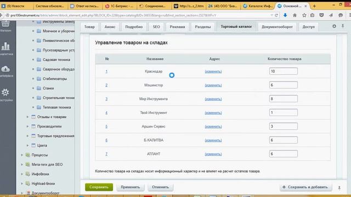This screenshot has width=351, height=197.
Task: Focus quantity field for Аршин Сервис
Action: [x=284, y=126]
